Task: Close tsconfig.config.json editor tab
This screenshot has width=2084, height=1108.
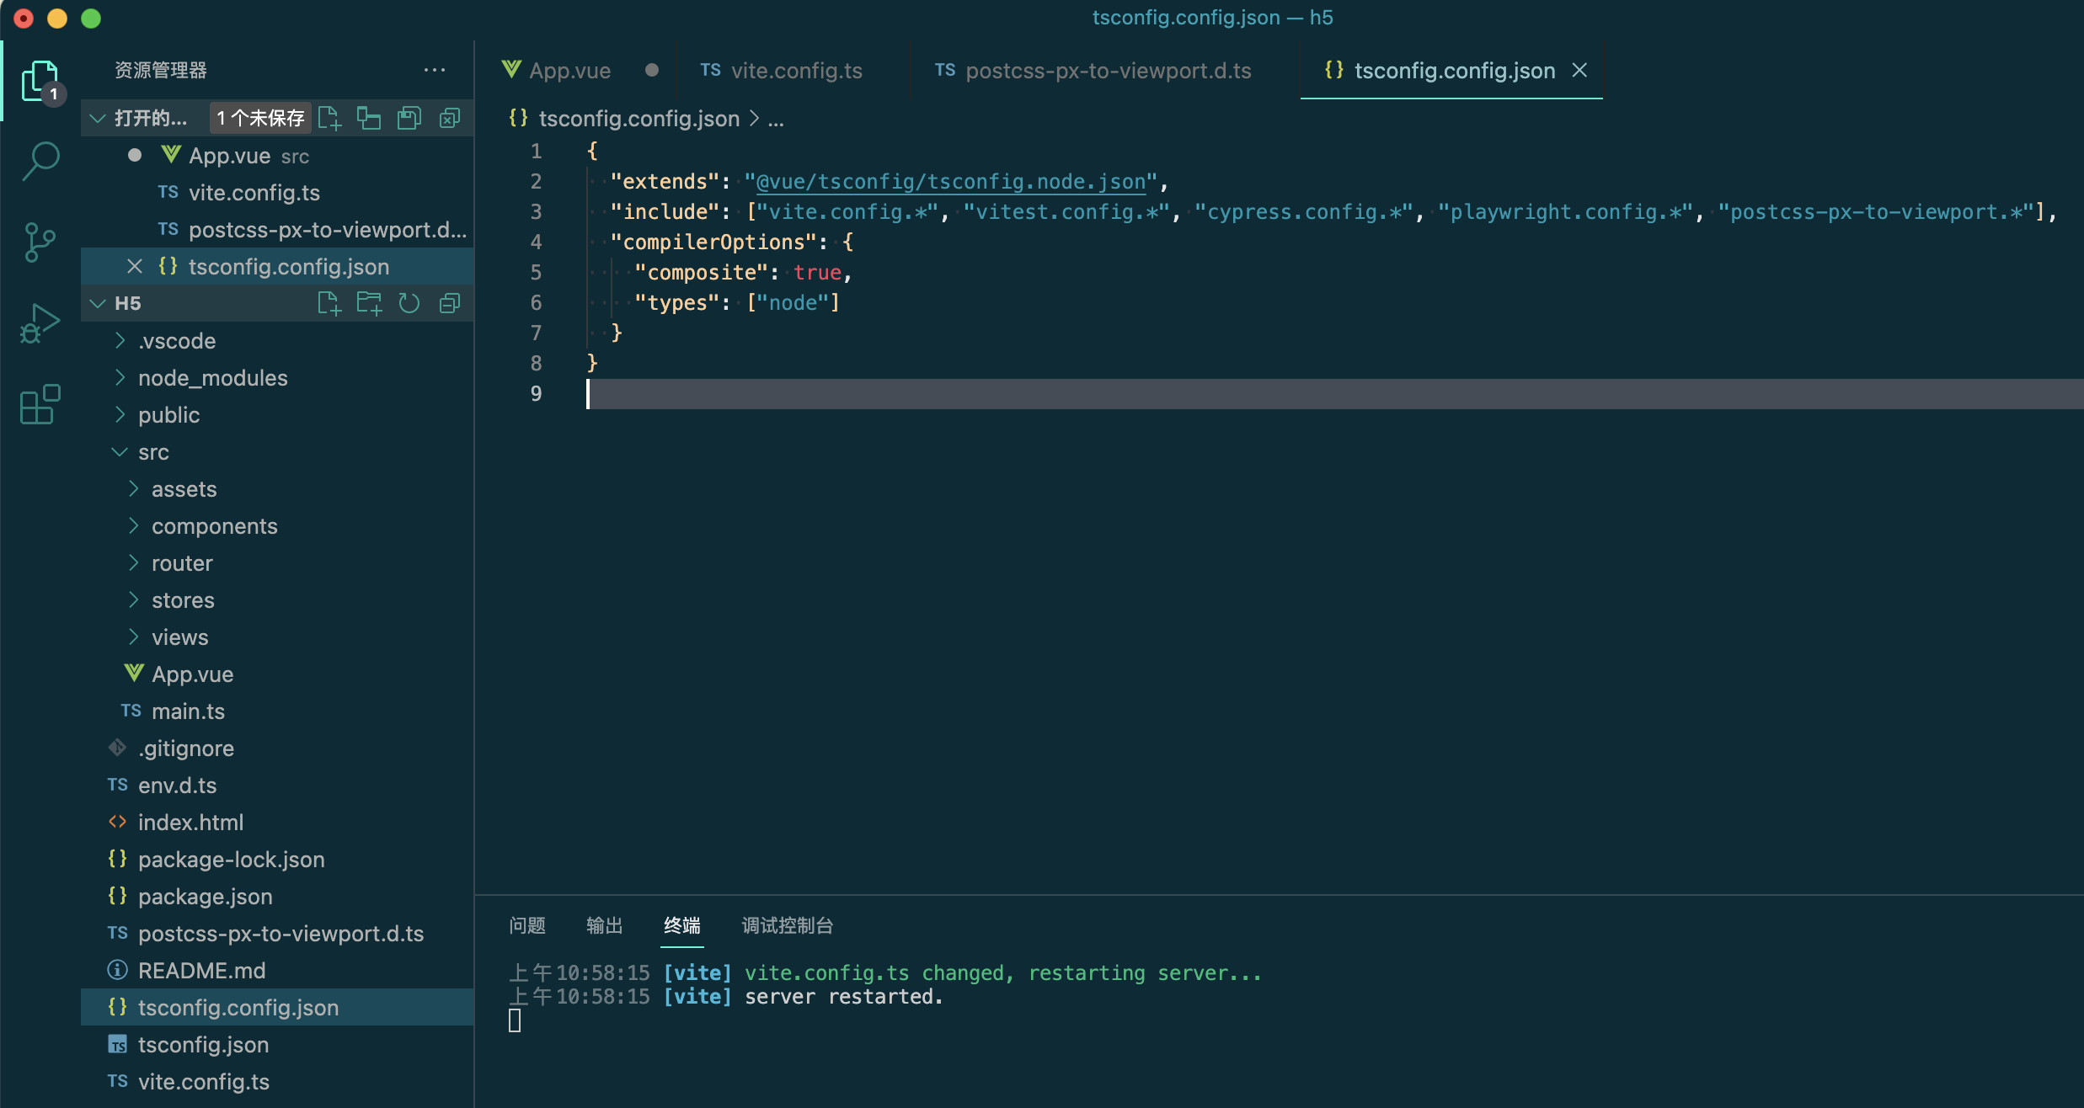Action: pyautogui.click(x=1579, y=71)
